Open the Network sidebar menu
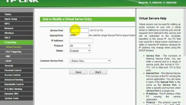This screenshot has width=186, height=105. 17,28
